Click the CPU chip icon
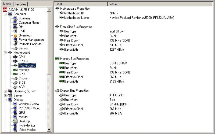The height and width of the screenshot is (134, 215). pyautogui.click(x=15, y=57)
